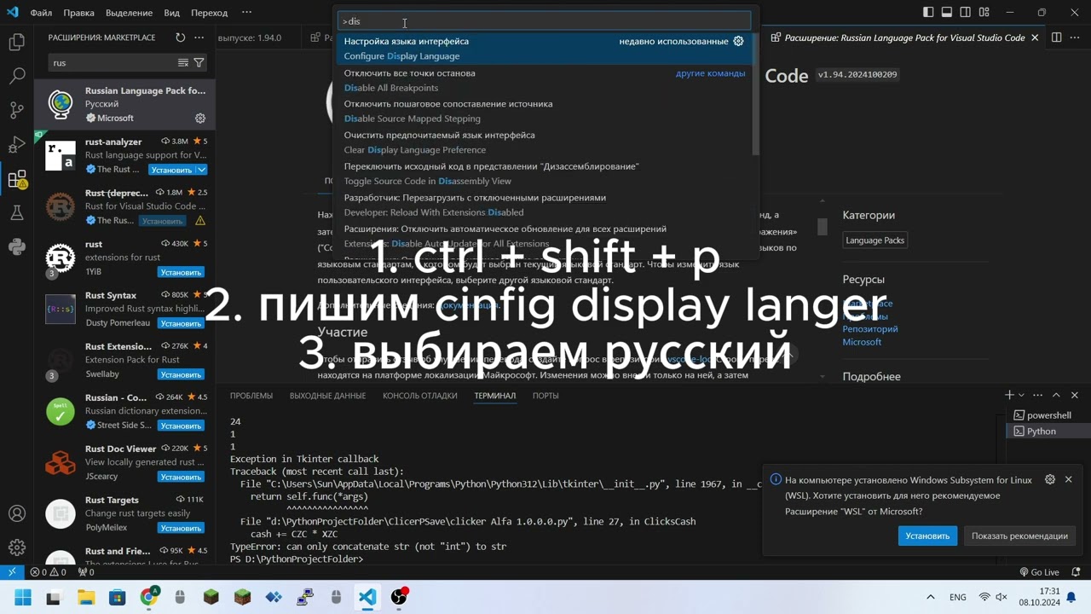Viewport: 1091px width, 614px height.
Task: Choose Configure Display Language command
Action: tap(544, 49)
